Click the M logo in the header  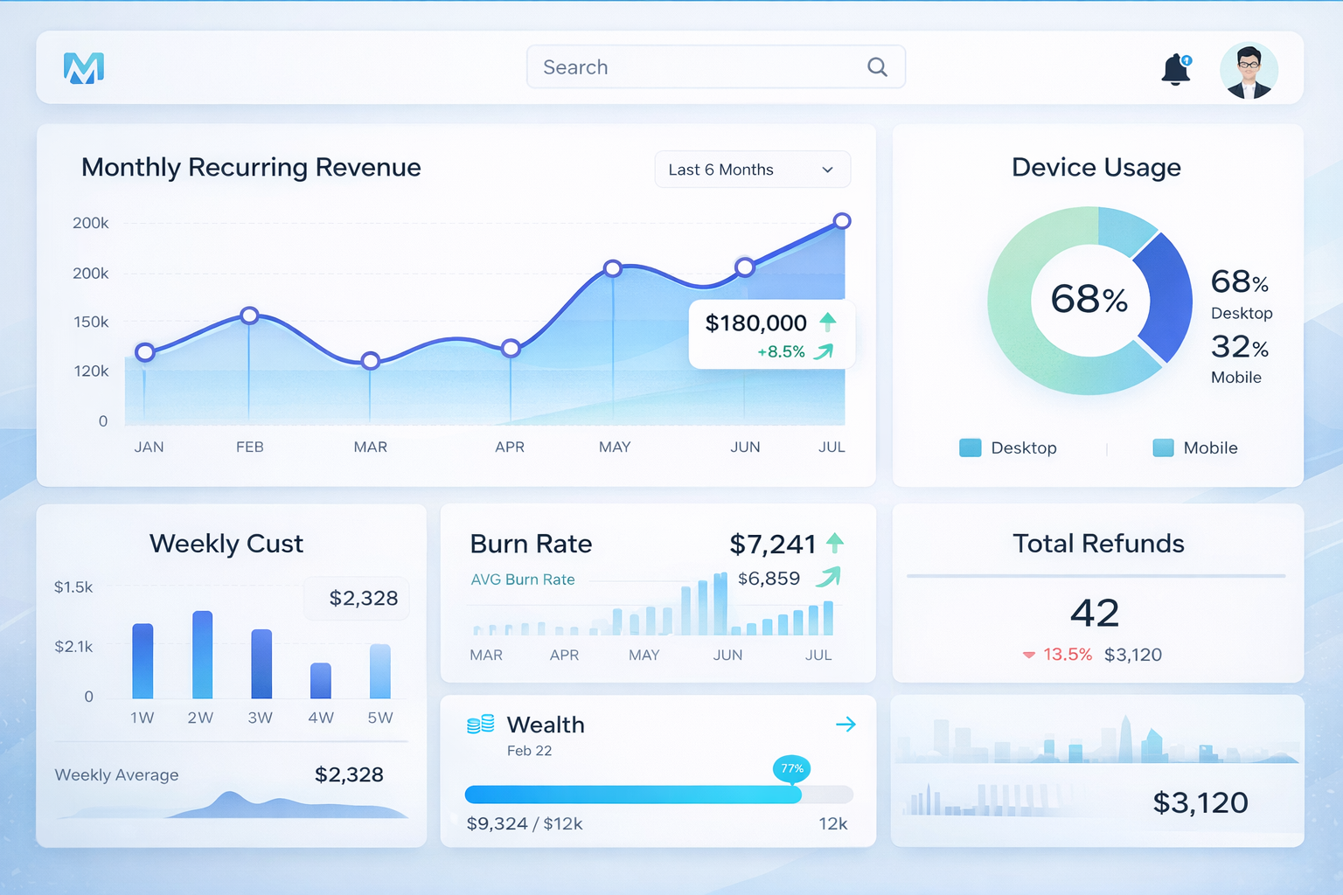coord(83,67)
